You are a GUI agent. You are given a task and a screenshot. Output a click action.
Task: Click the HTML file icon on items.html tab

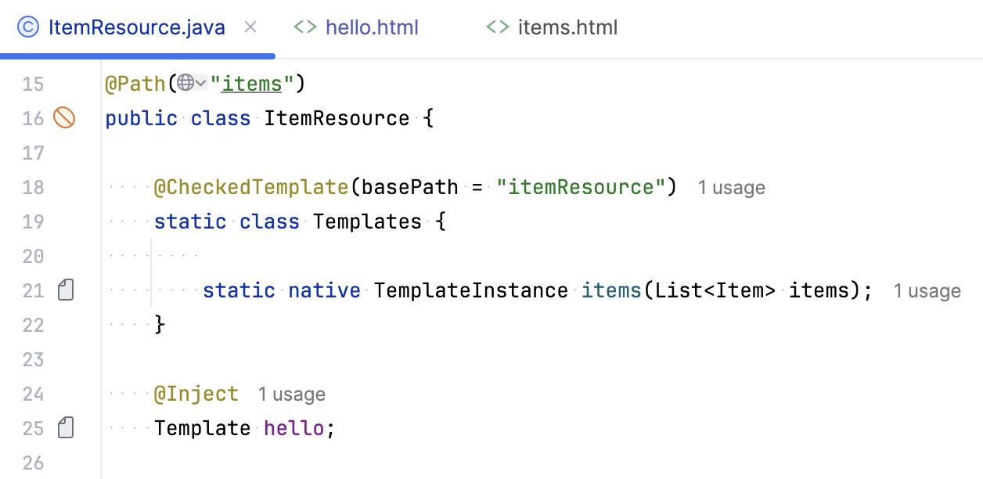click(498, 28)
